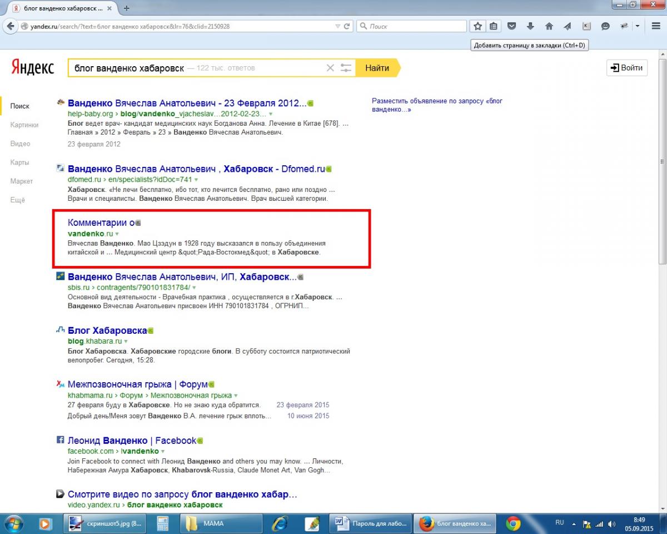Click the browser address bar

178,26
